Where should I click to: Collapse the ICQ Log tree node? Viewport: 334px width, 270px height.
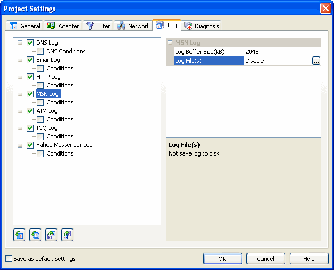click(x=20, y=128)
